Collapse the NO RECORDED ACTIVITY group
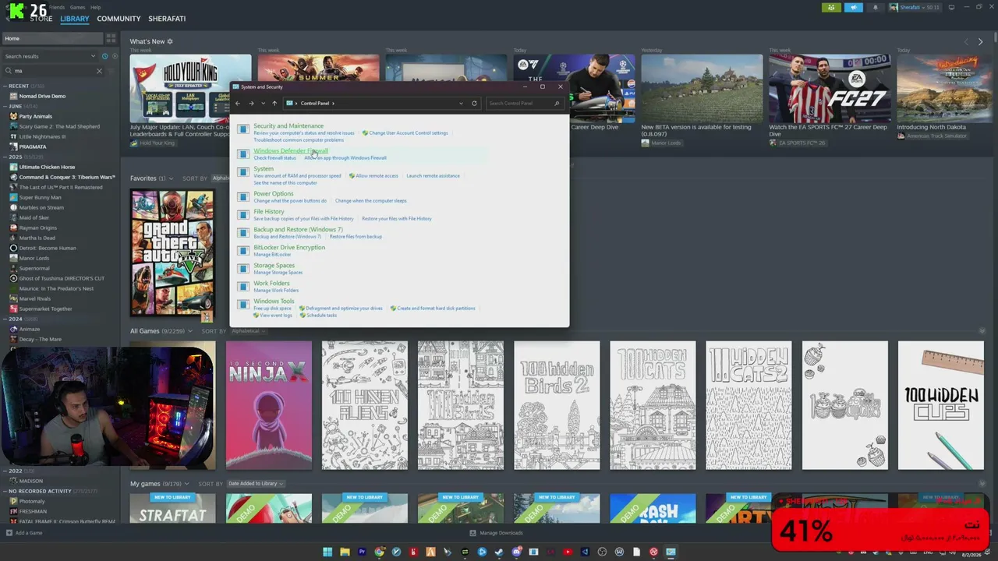998x561 pixels. coord(5,491)
